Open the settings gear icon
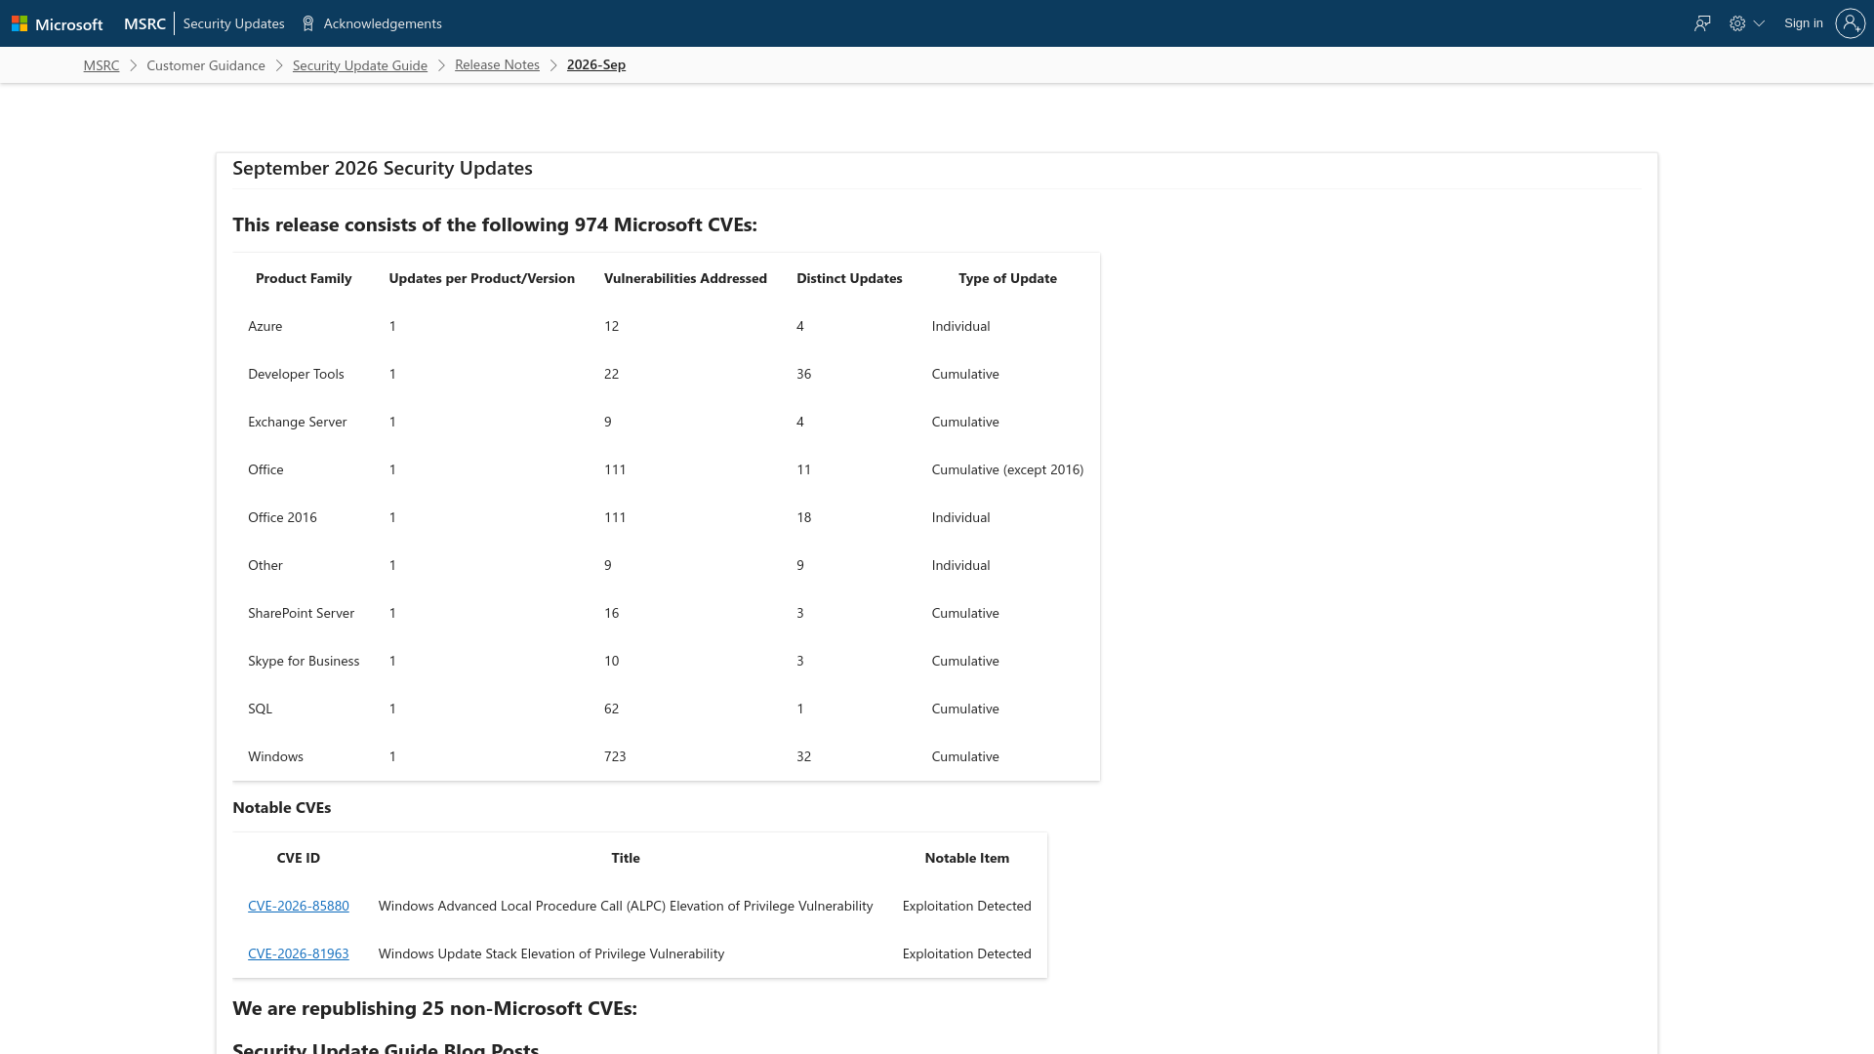This screenshot has height=1054, width=1874. pyautogui.click(x=1737, y=23)
